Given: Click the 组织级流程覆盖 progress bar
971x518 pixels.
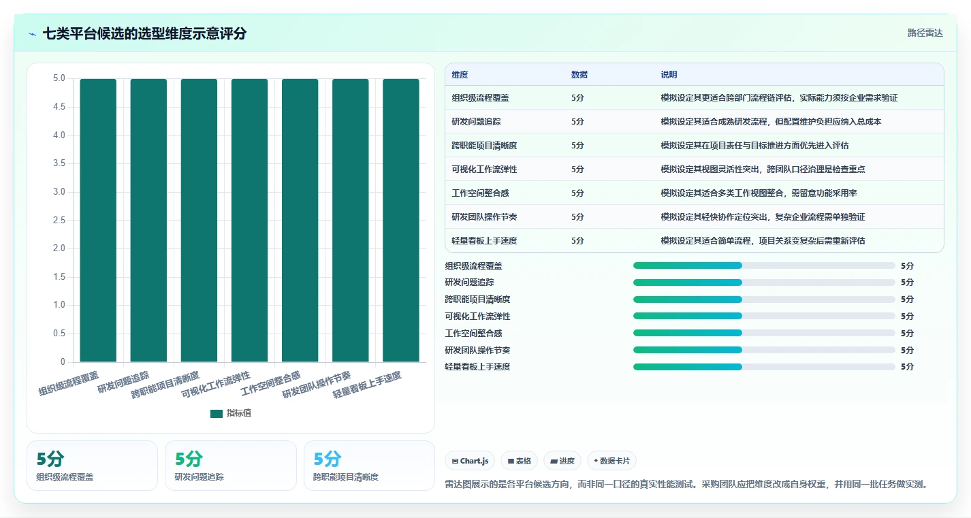Looking at the screenshot, I should 764,265.
